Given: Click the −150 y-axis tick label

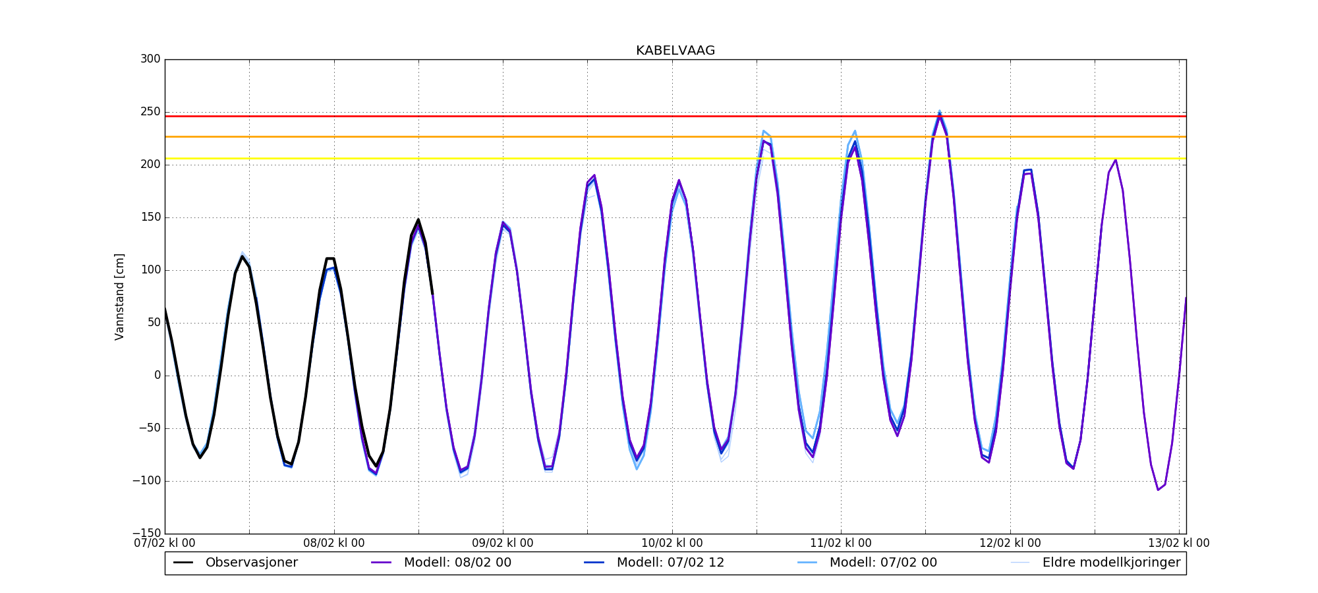Looking at the screenshot, I should pos(146,533).
